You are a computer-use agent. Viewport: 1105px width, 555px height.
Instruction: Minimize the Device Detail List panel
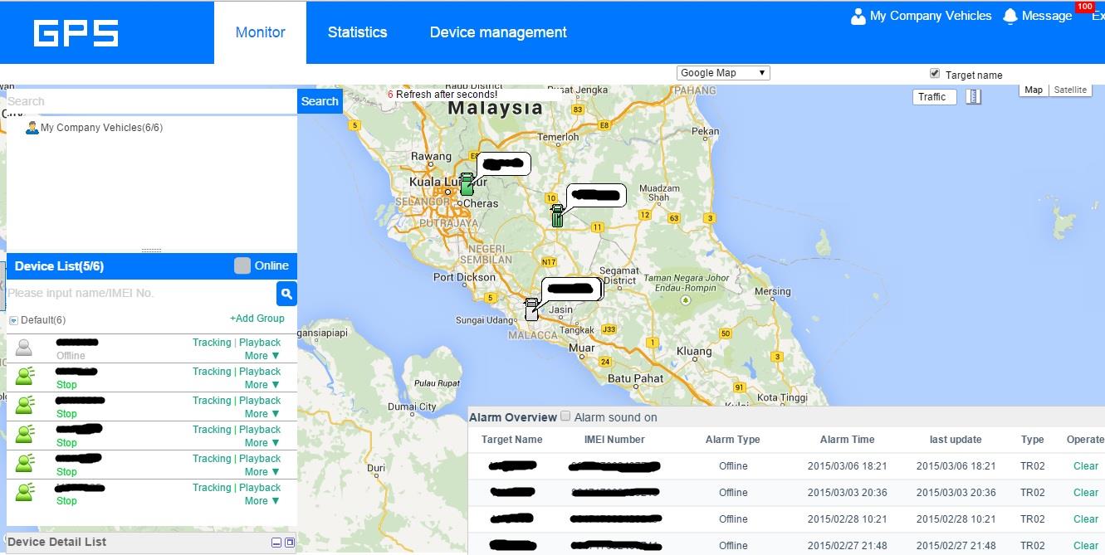coord(276,543)
